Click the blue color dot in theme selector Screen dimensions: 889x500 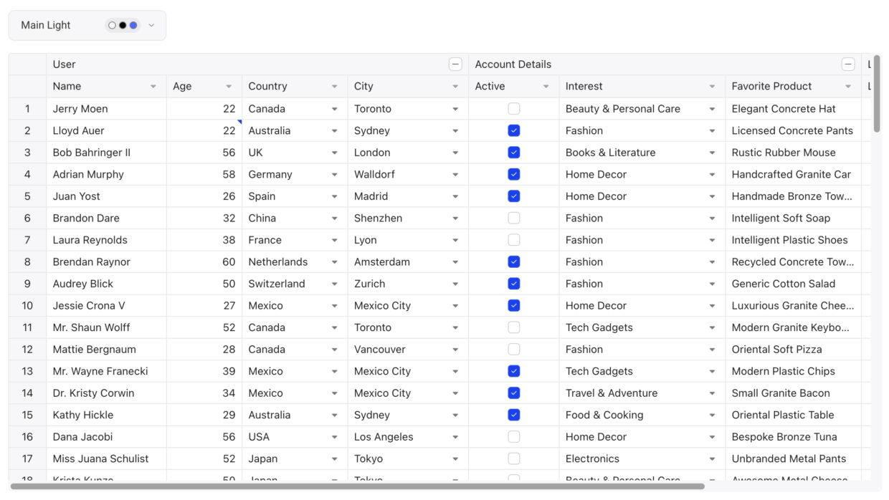point(133,25)
